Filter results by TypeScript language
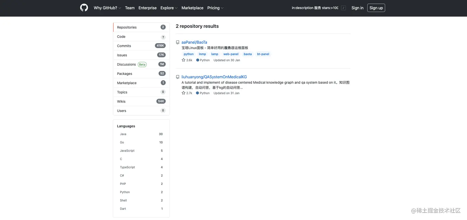 (x=128, y=167)
